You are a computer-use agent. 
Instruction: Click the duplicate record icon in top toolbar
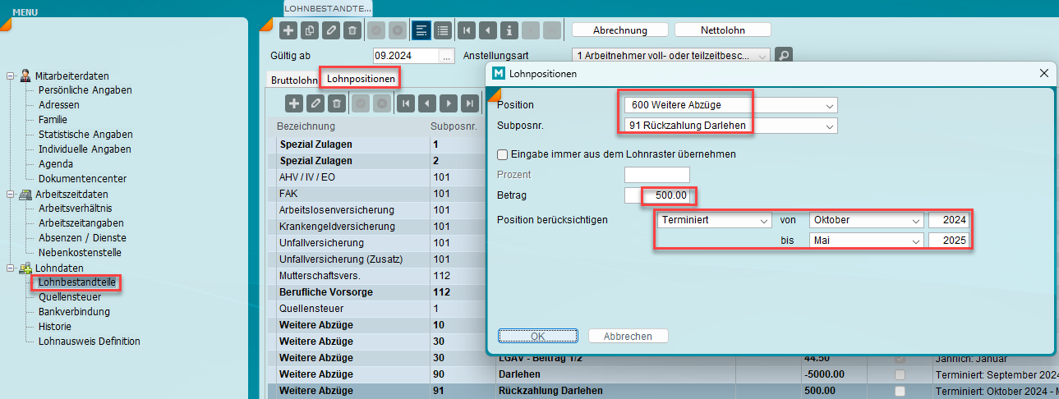pos(310,30)
